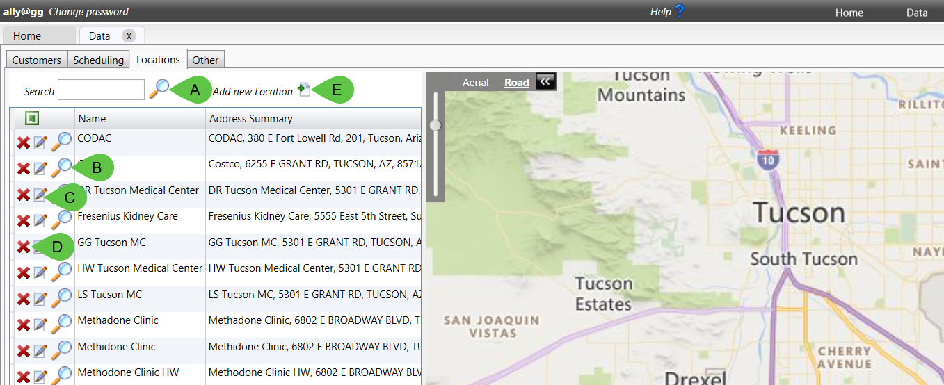Switch map to Aerial view
This screenshot has height=385, width=944.
[476, 82]
